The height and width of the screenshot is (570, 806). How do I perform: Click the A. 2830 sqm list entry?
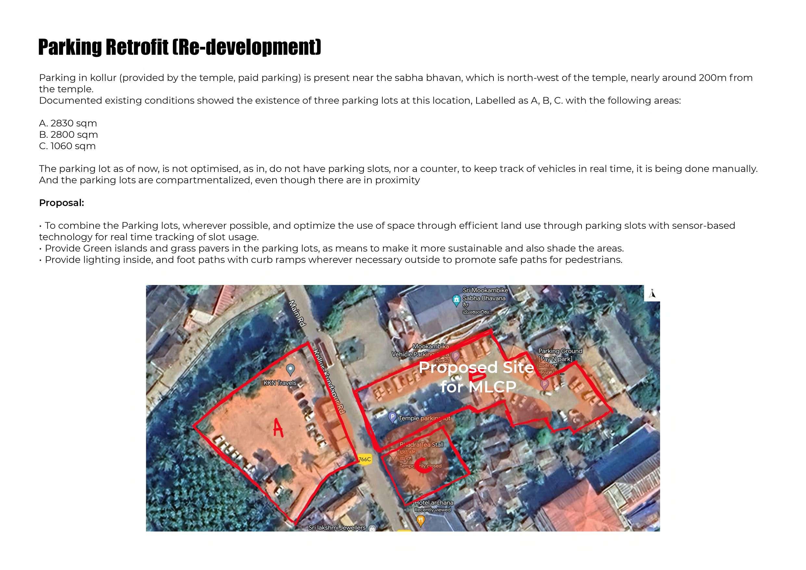click(68, 123)
